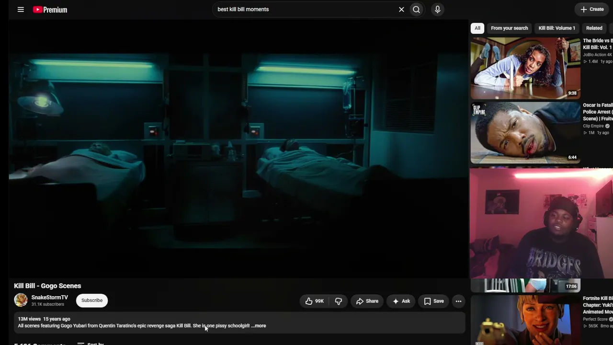613x345 pixels.
Task: Open the Fortnite Kill Bill video thumbnail
Action: [525, 320]
